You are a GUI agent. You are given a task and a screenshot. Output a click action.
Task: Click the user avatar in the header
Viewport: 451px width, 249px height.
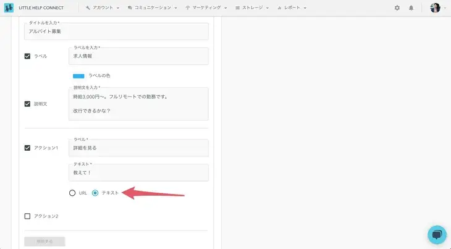(x=435, y=8)
